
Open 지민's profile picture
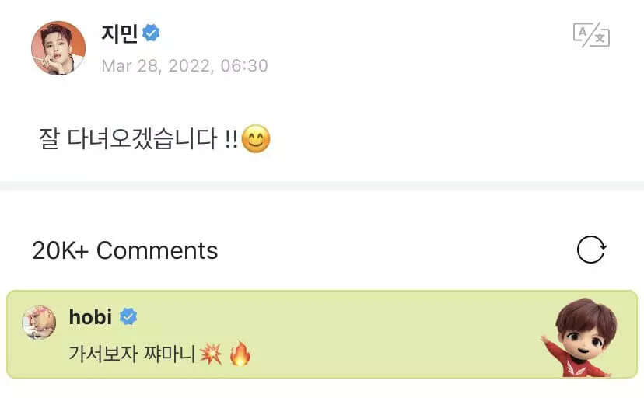point(58,48)
